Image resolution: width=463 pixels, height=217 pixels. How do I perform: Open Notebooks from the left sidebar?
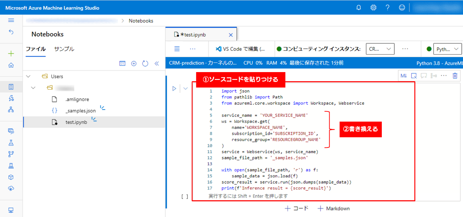click(x=11, y=87)
